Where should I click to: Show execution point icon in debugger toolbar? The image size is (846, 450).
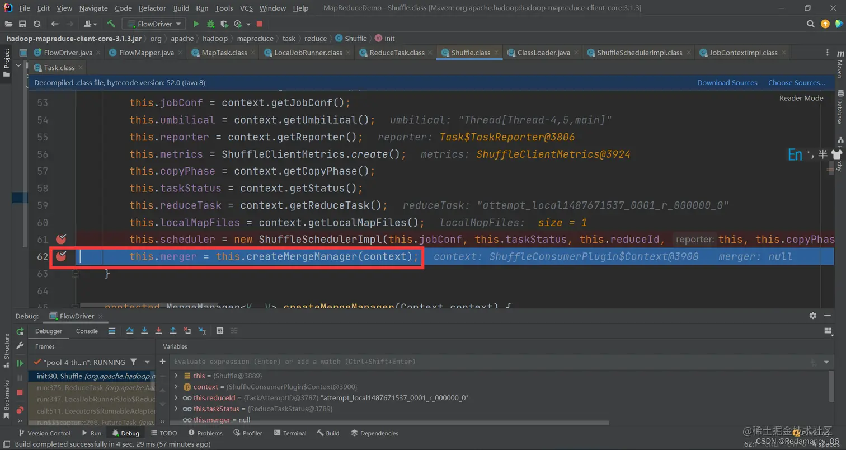[112, 331]
